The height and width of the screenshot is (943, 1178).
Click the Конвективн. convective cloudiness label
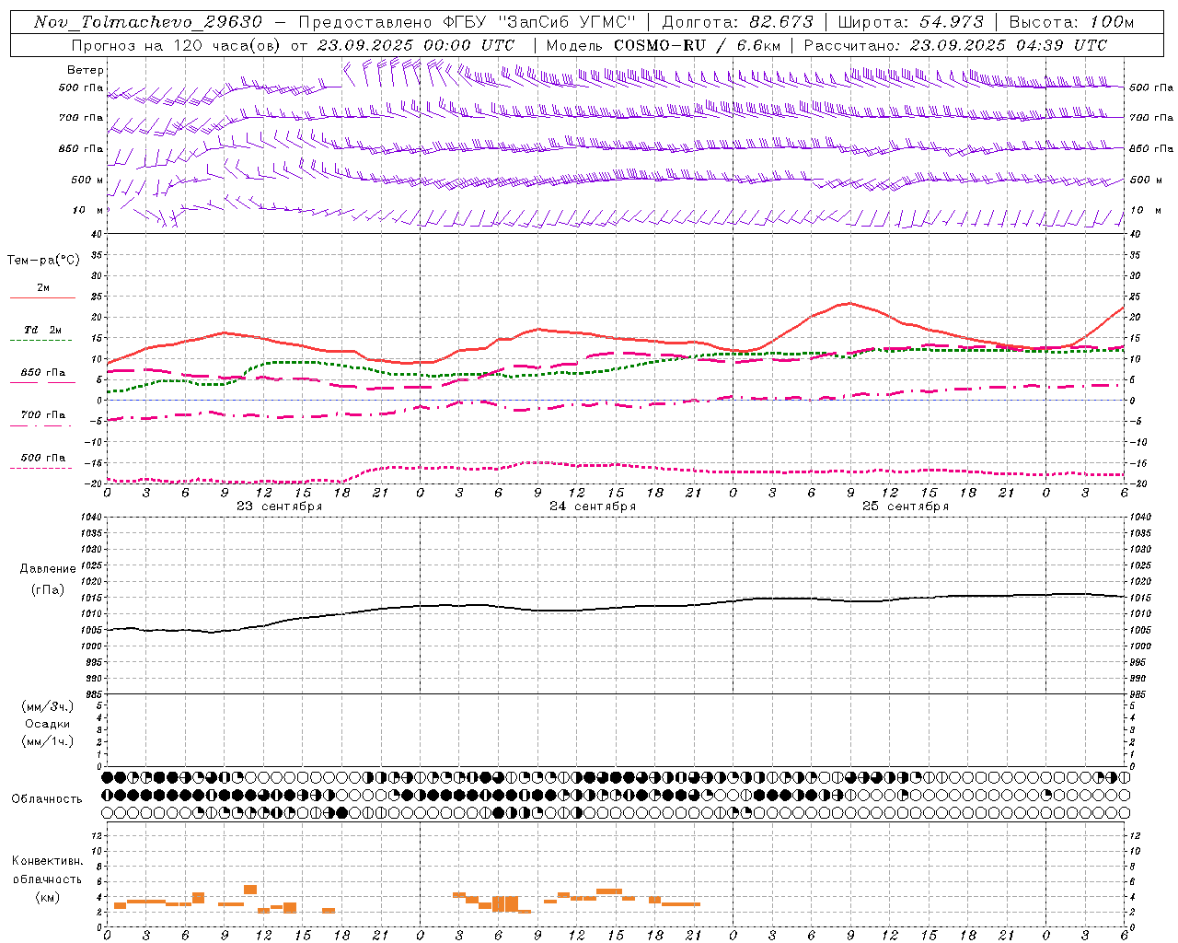tap(47, 861)
